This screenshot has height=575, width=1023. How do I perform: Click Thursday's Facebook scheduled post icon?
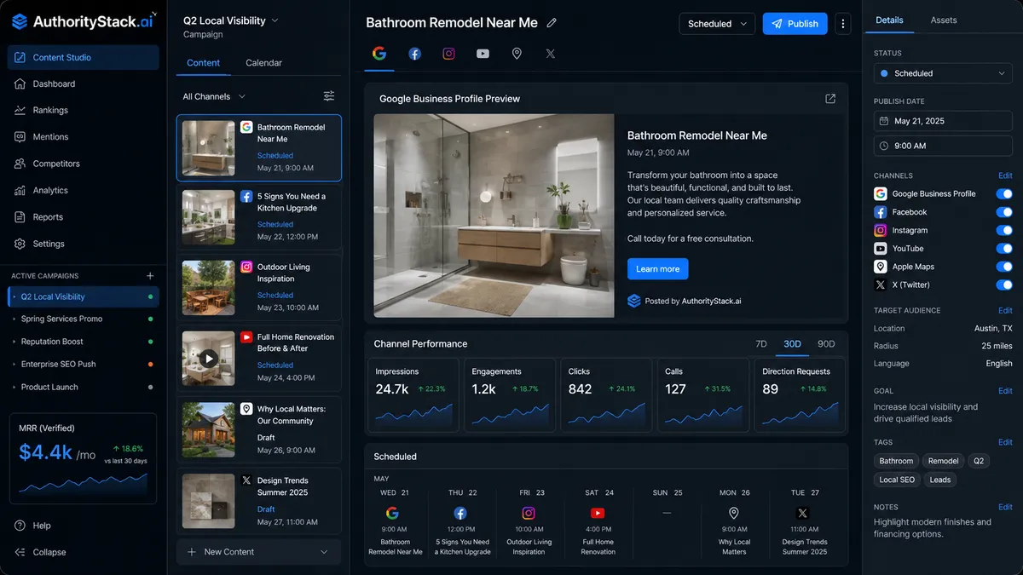[460, 513]
